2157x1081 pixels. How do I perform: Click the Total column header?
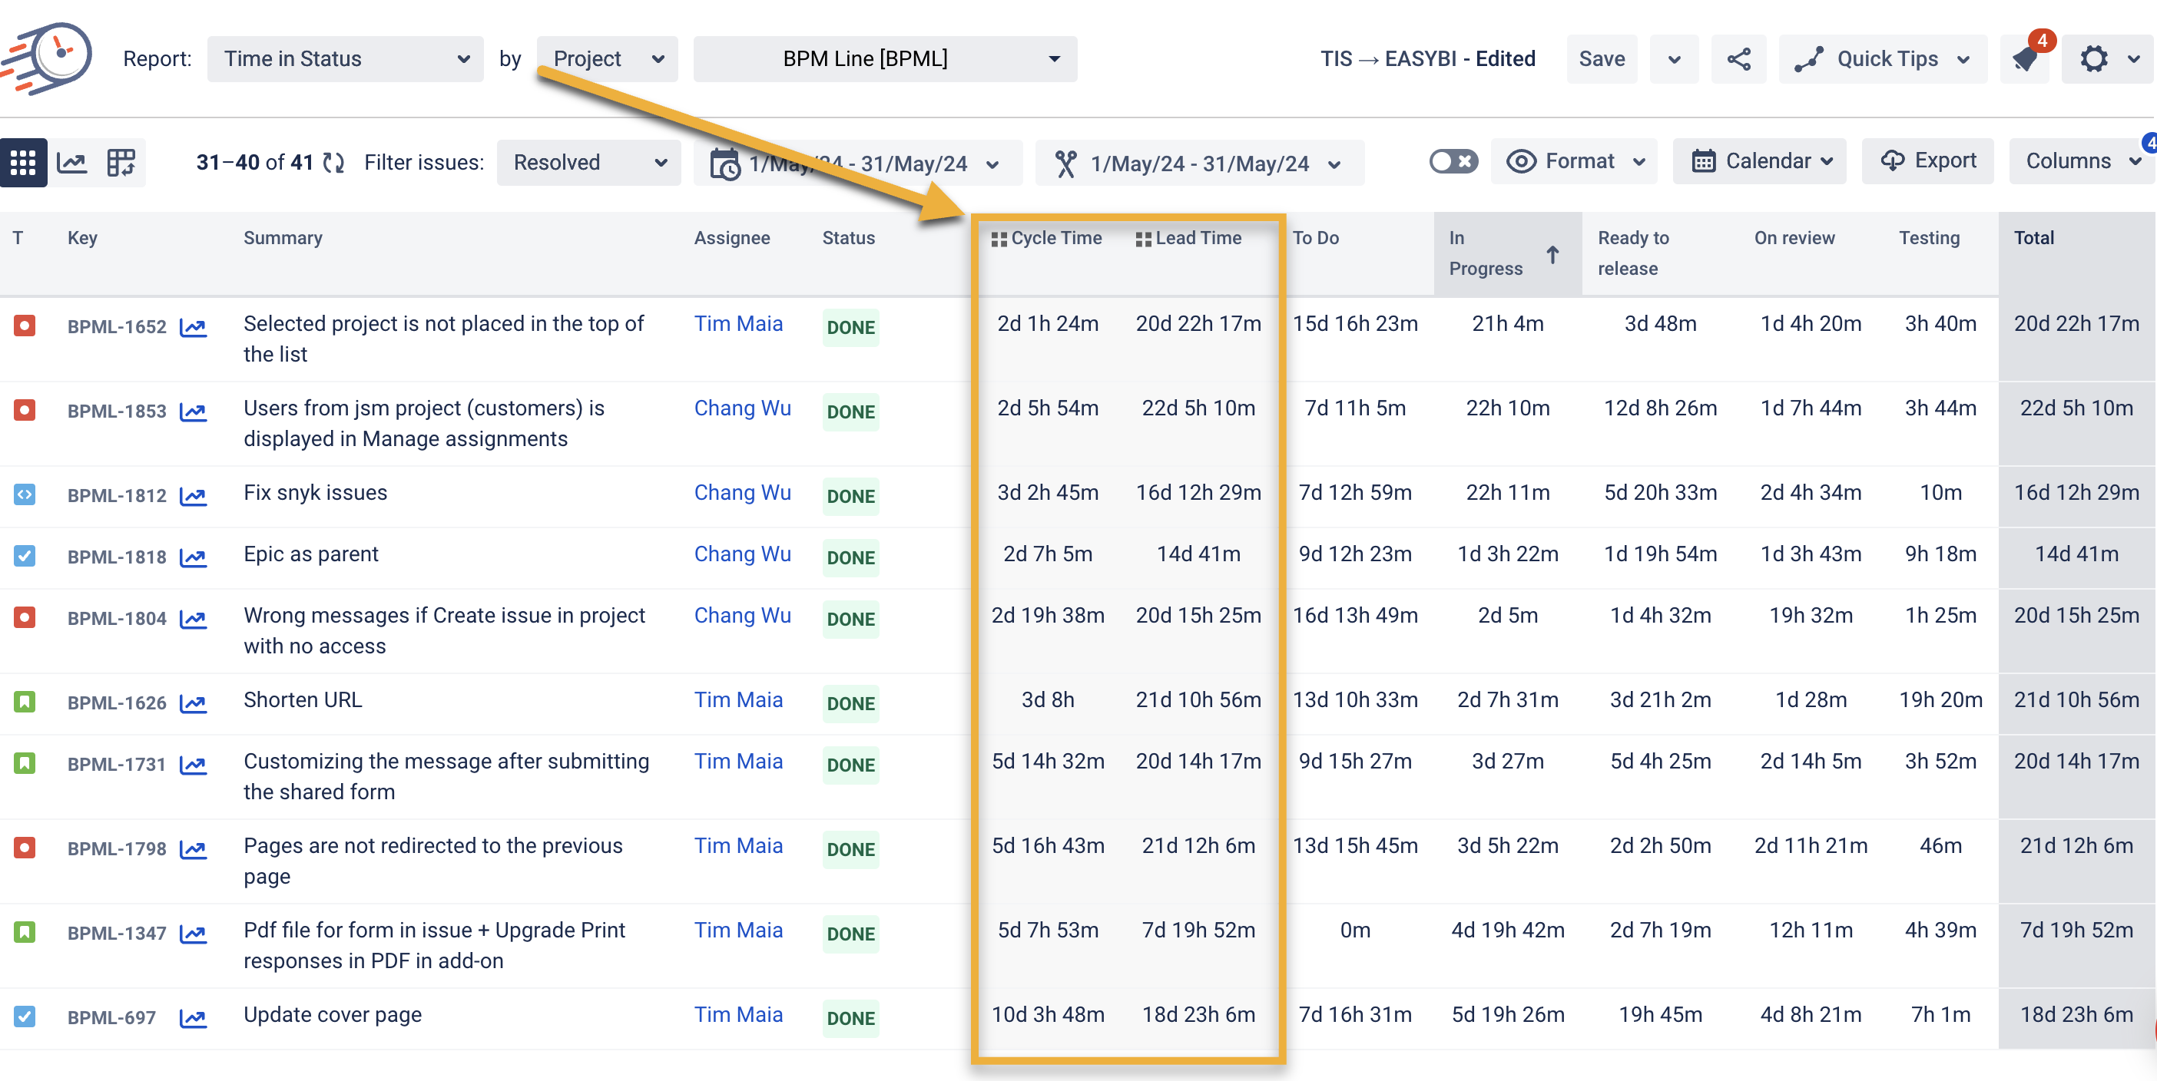click(2034, 239)
